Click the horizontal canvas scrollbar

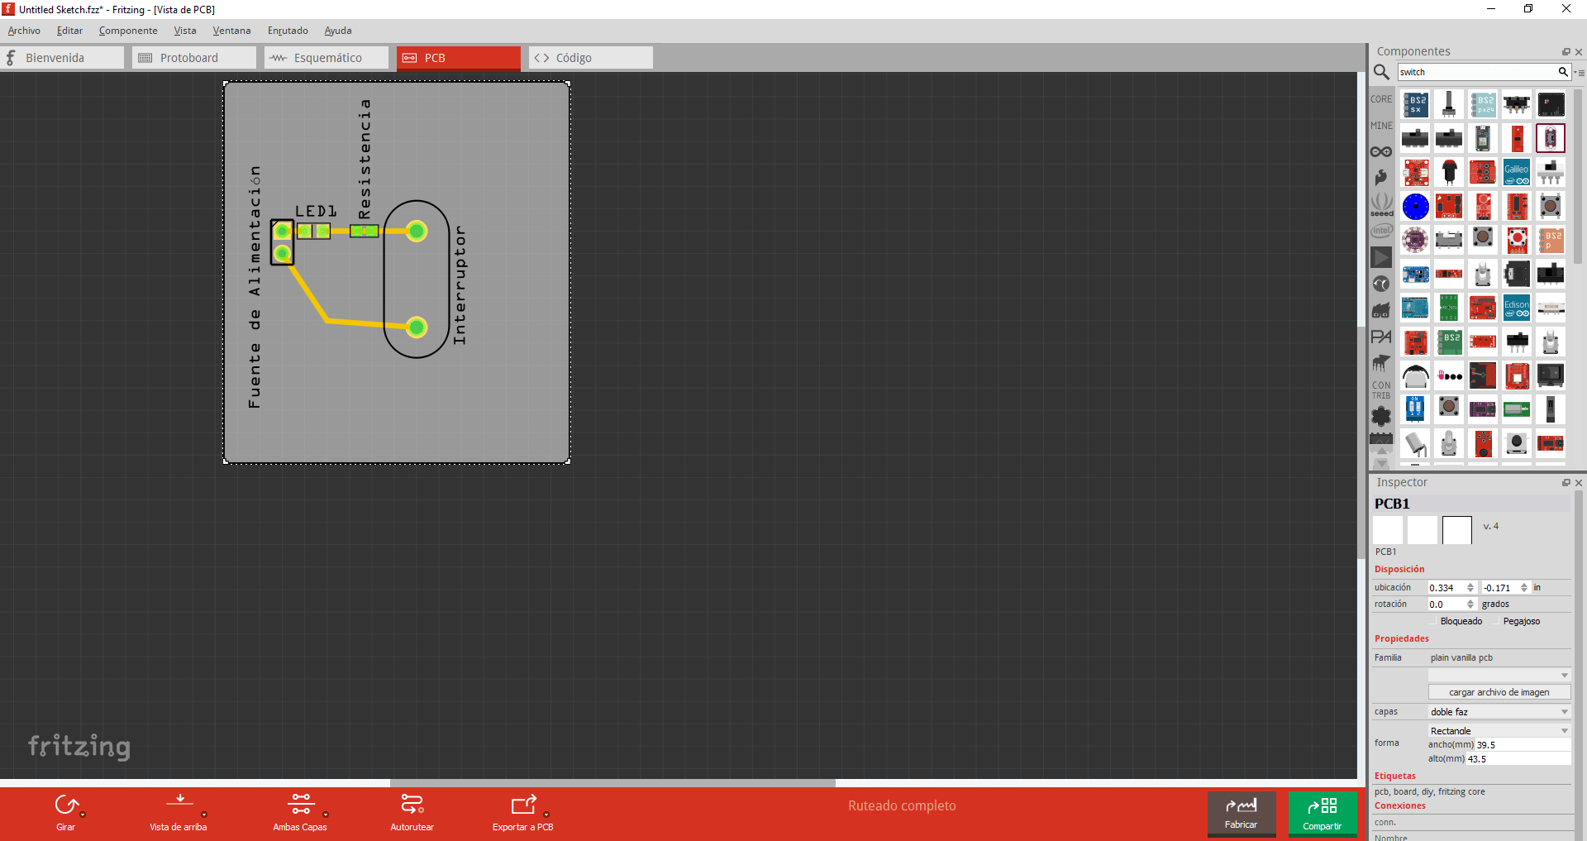612,782
